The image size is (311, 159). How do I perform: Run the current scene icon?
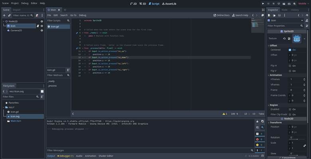284,4
